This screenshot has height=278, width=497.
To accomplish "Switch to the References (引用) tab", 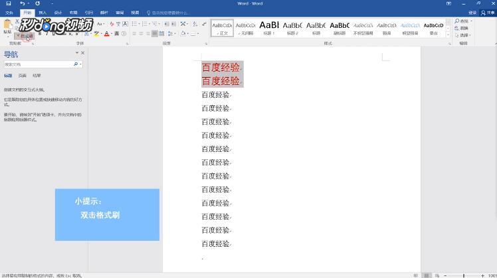I will 89,13.
